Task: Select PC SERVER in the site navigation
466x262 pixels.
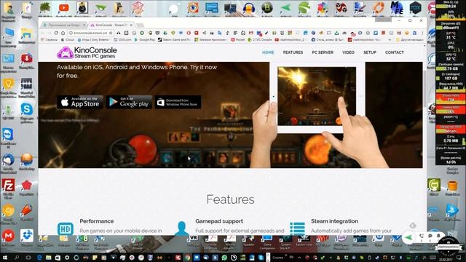Action: pyautogui.click(x=323, y=52)
